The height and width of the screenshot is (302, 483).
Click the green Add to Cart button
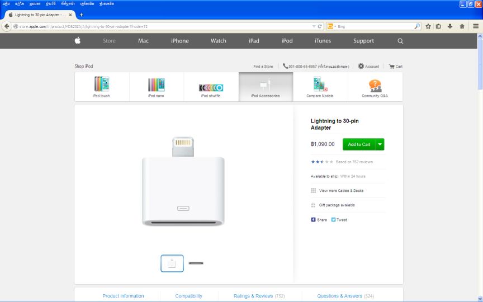point(359,144)
